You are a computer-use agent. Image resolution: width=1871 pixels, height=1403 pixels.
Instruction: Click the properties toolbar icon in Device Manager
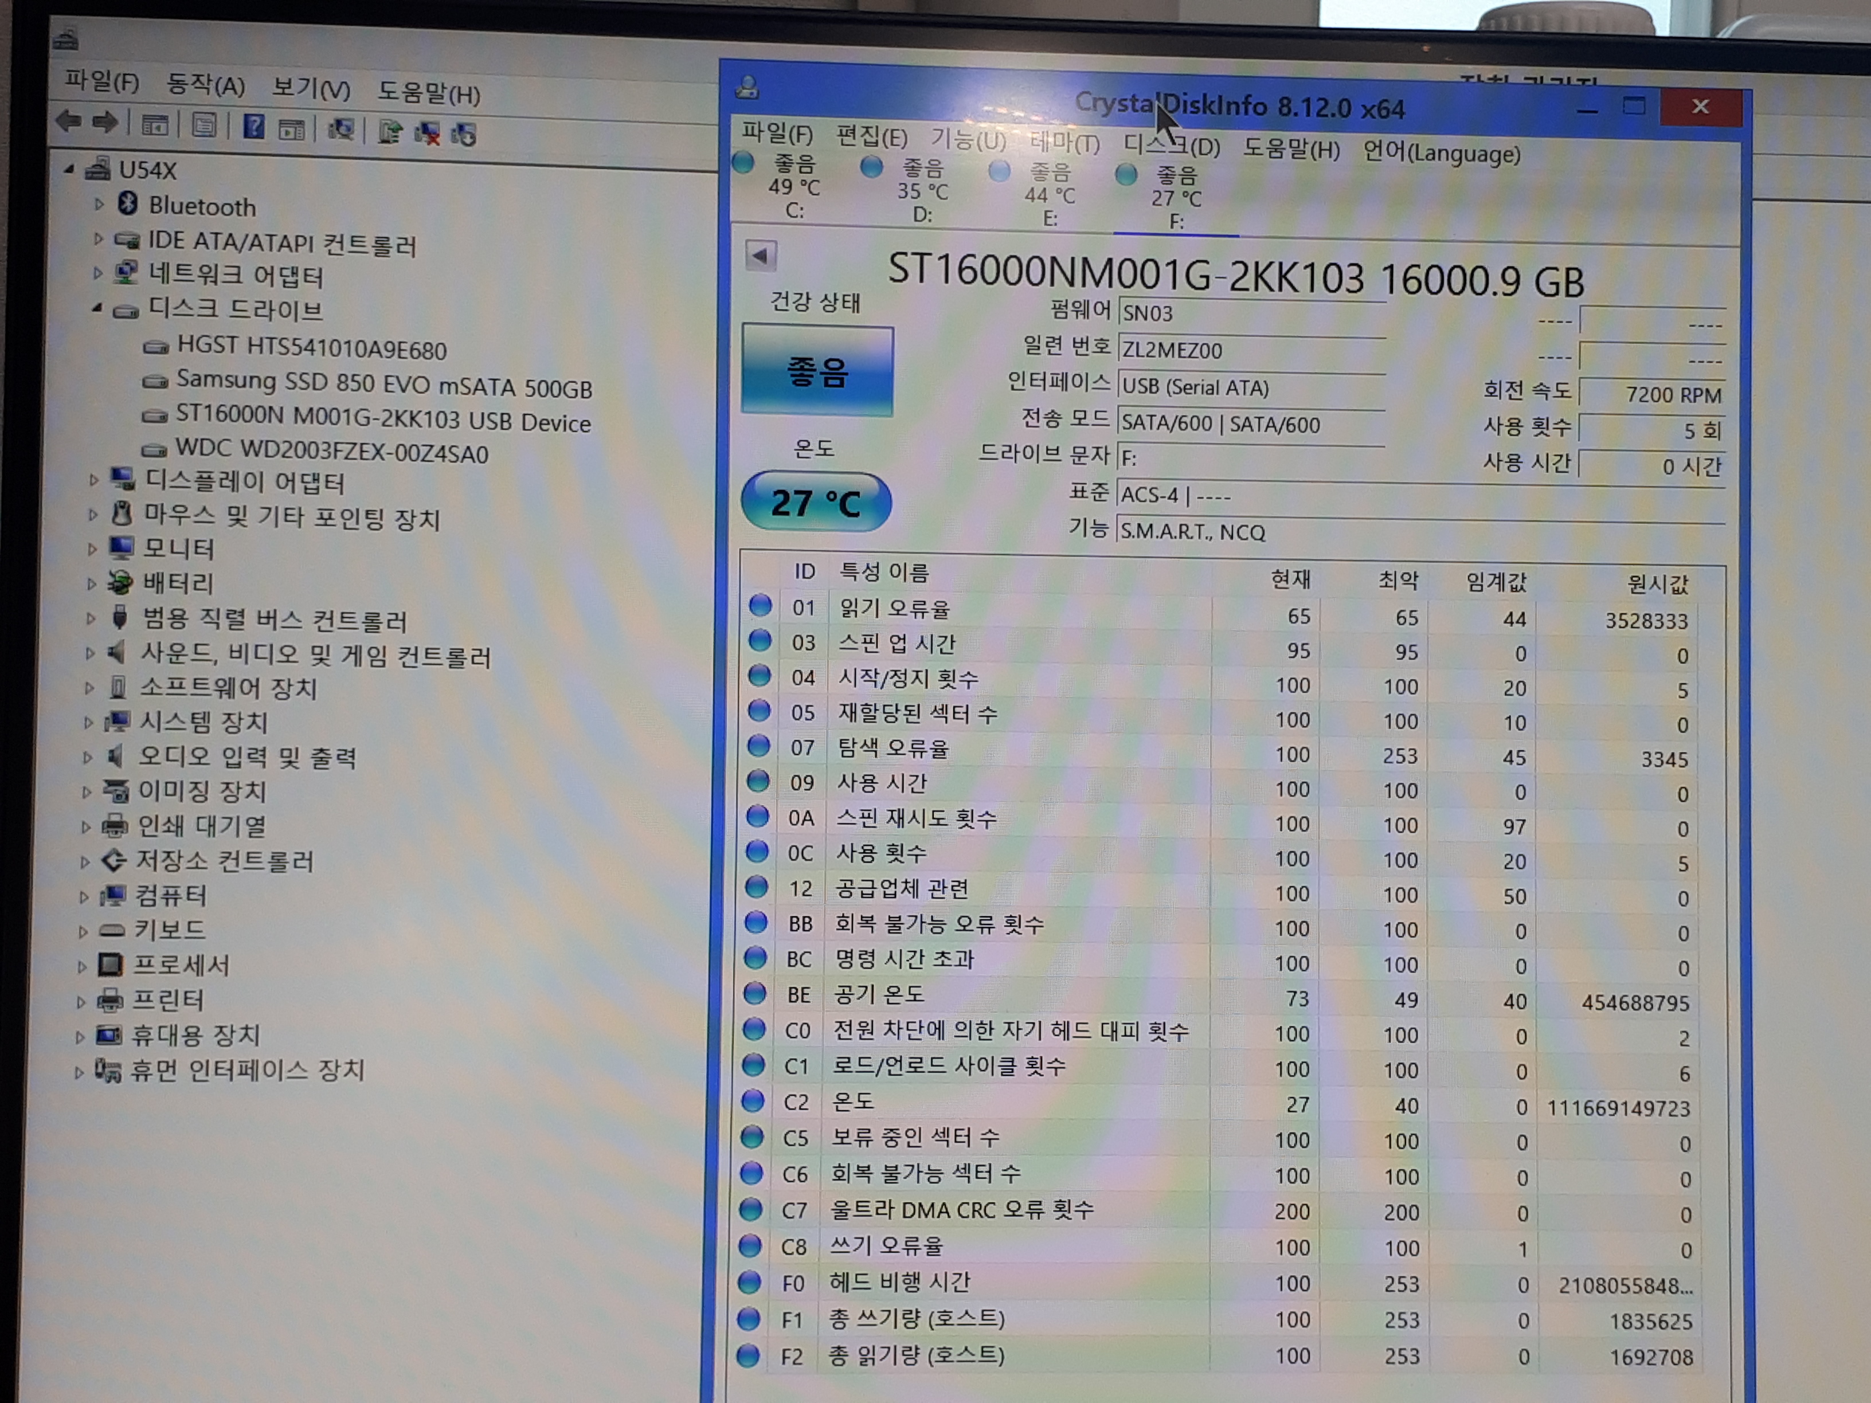(x=204, y=126)
